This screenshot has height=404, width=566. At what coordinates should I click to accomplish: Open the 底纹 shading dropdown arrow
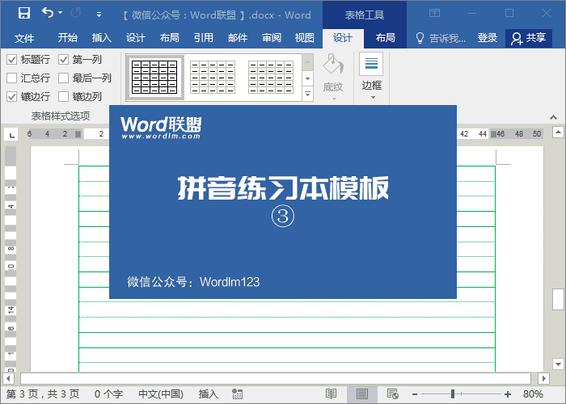point(334,99)
